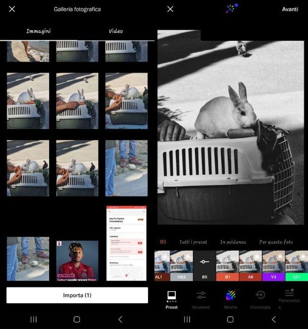Tap left Android back button
Image resolution: width=308 pixels, height=329 pixels.
pos(120,319)
